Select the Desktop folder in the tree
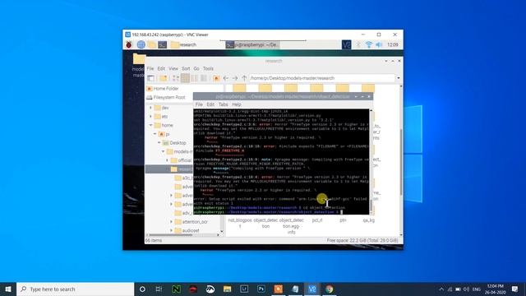The width and height of the screenshot is (526, 296). [178, 142]
